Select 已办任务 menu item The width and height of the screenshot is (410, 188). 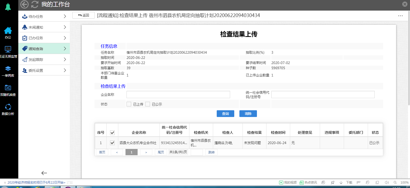coord(44,38)
